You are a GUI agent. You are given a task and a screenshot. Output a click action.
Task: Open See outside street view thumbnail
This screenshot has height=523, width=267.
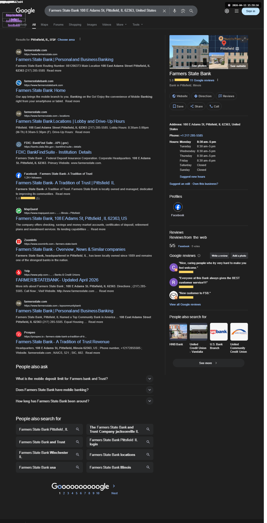(228, 60)
